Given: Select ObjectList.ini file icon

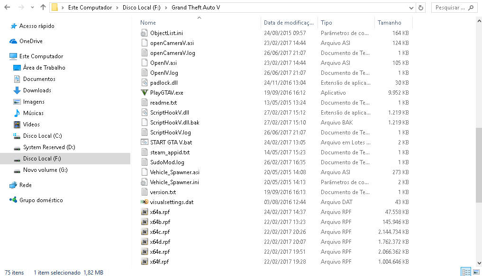Looking at the screenshot, I should [x=144, y=33].
